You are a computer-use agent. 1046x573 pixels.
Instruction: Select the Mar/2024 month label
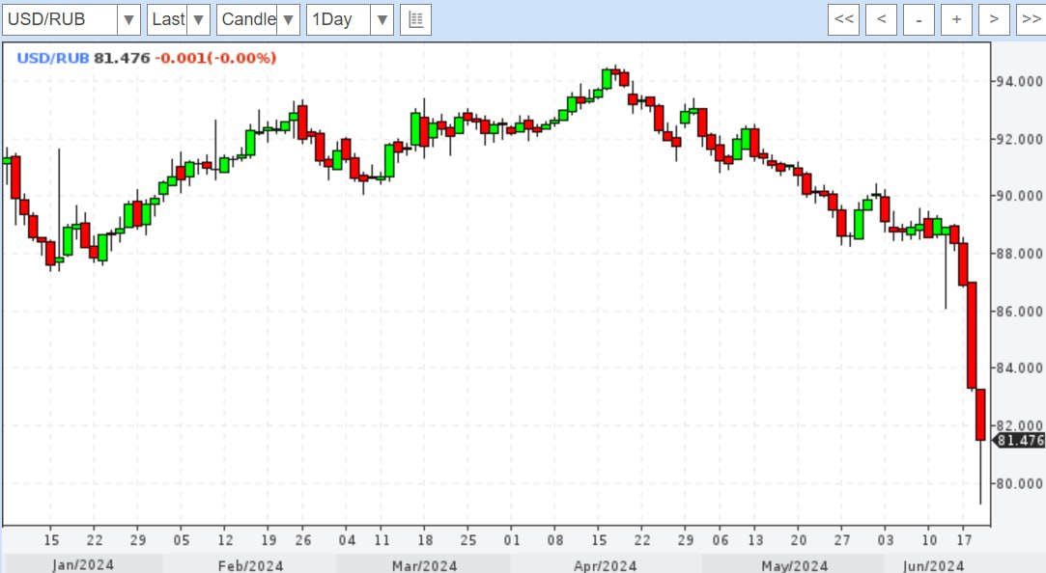click(425, 565)
